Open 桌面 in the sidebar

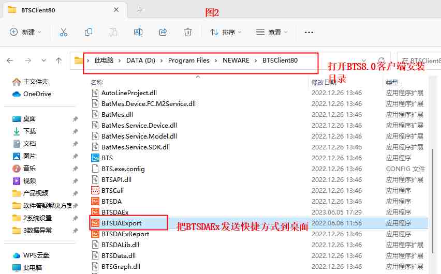coord(24,118)
